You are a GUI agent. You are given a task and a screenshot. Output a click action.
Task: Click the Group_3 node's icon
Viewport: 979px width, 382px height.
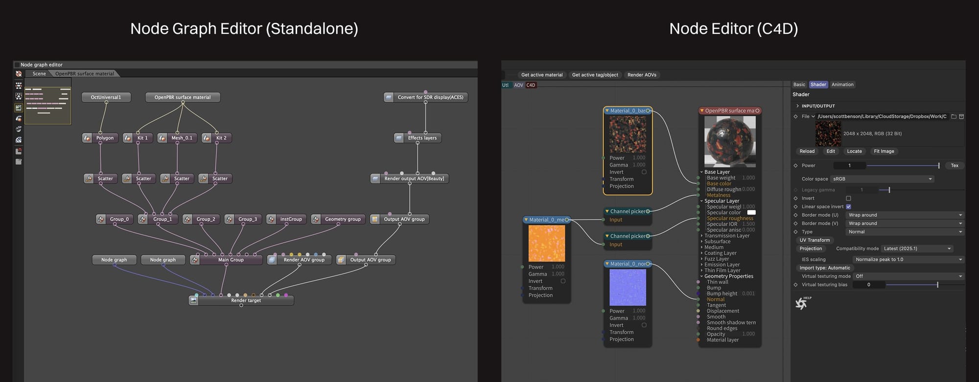(229, 219)
